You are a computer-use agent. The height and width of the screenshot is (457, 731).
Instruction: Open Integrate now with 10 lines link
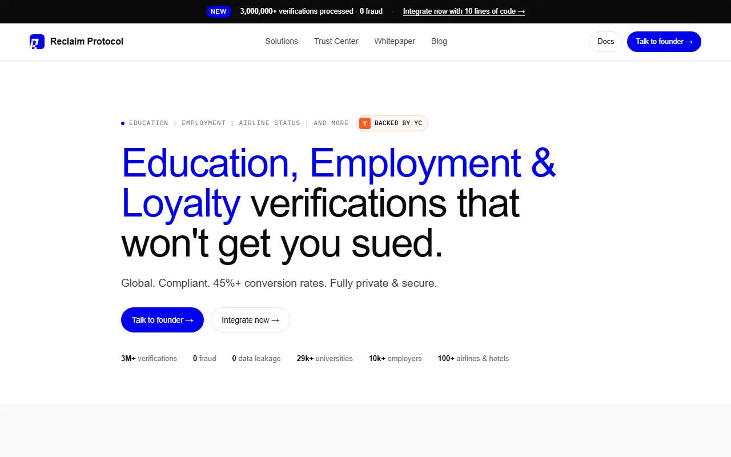pos(464,11)
